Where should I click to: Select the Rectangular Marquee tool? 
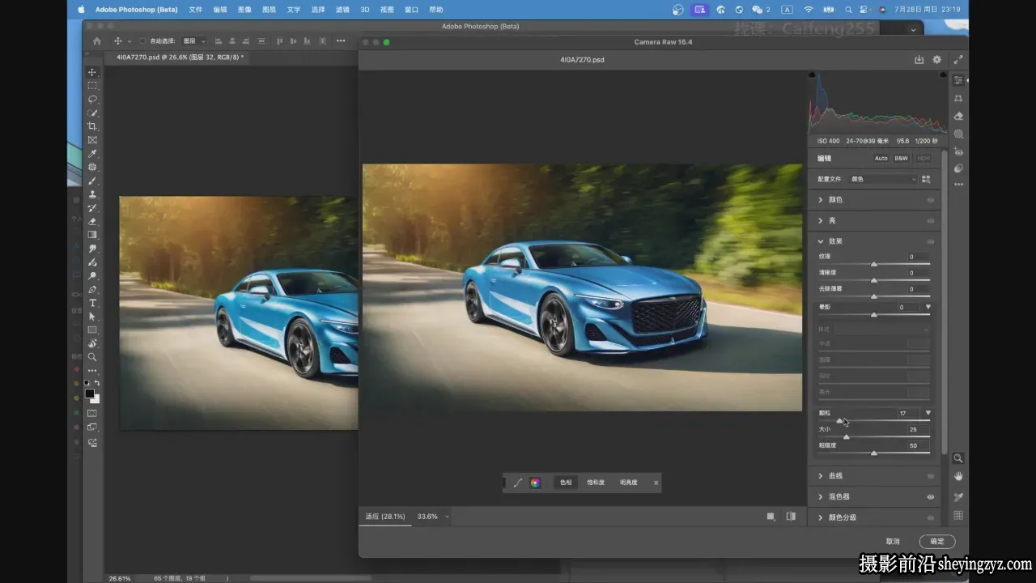pos(92,86)
